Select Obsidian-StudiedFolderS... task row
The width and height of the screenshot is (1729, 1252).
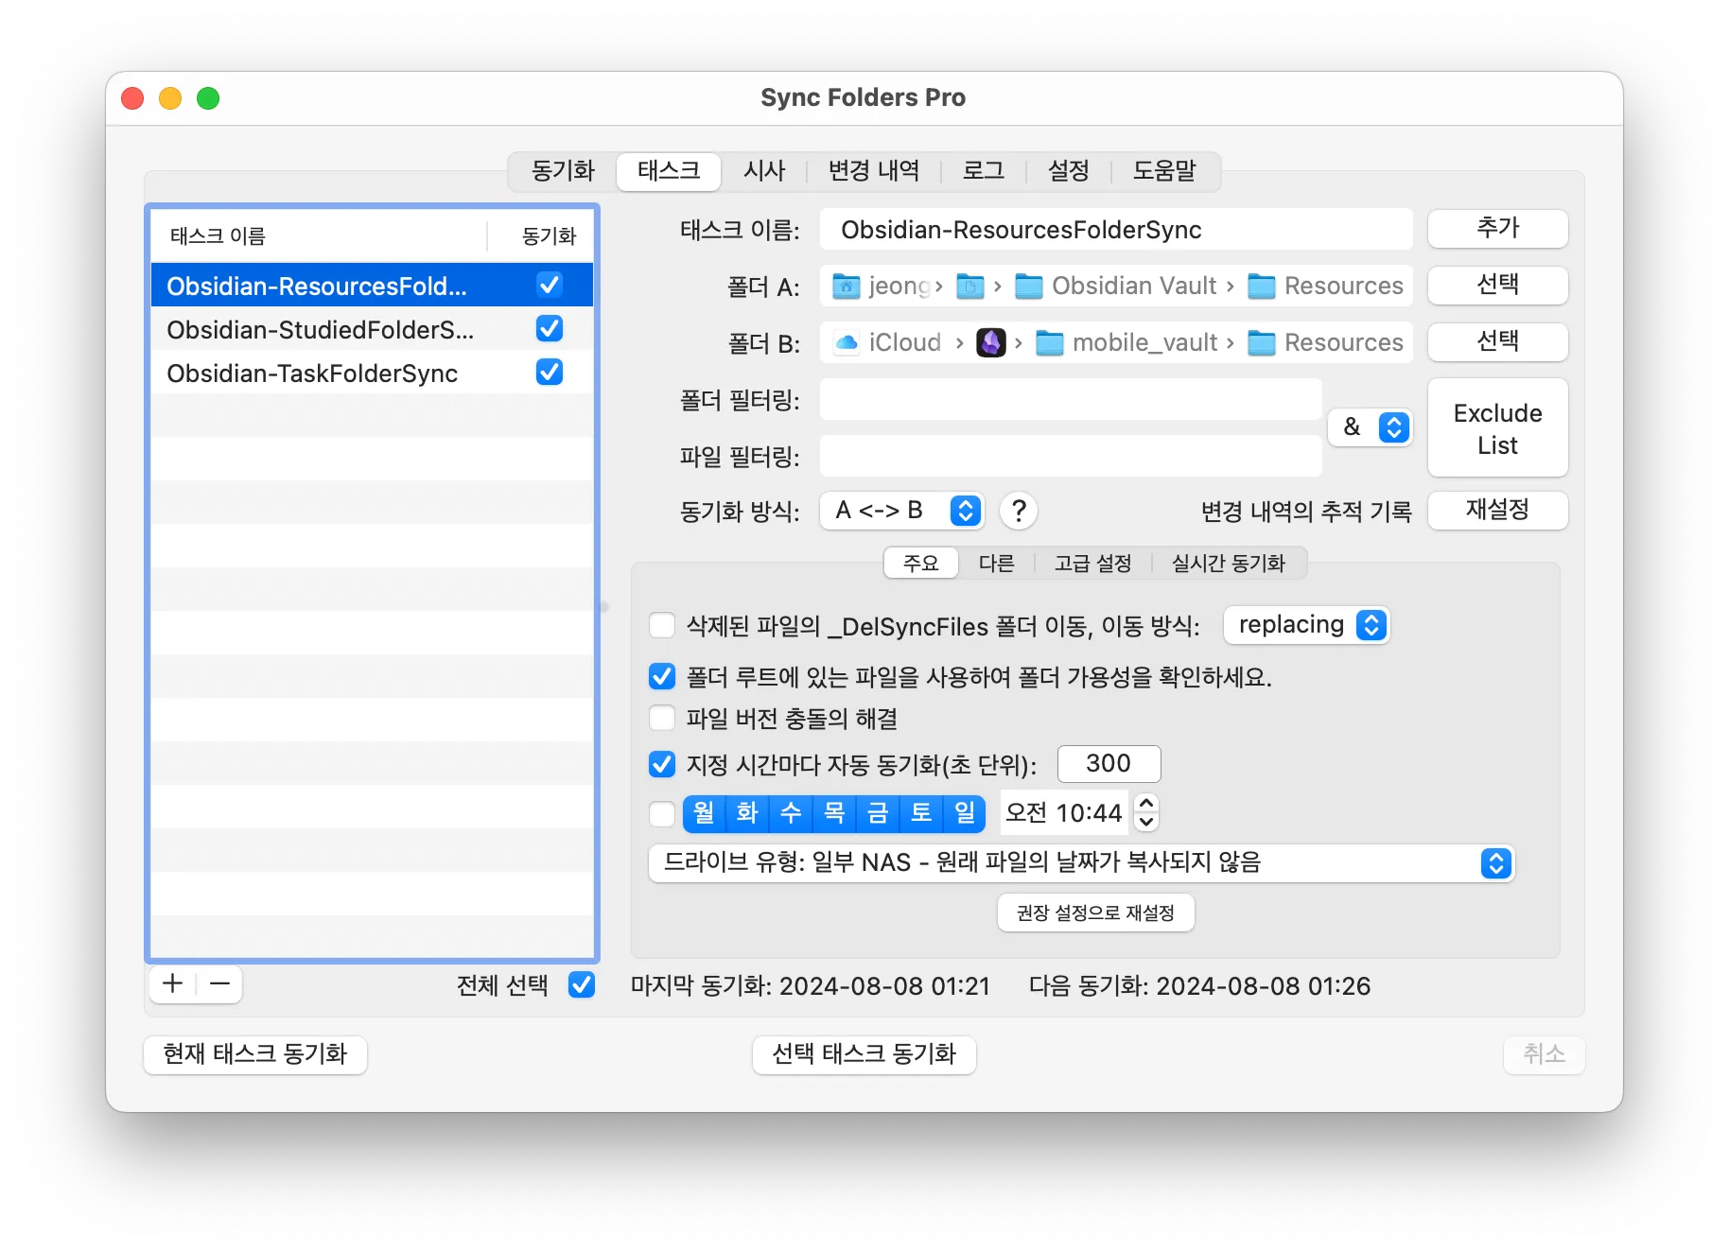(372, 329)
